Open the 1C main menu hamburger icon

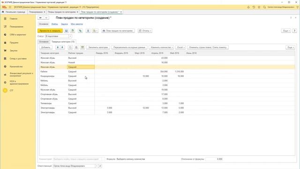(x=10, y=7)
